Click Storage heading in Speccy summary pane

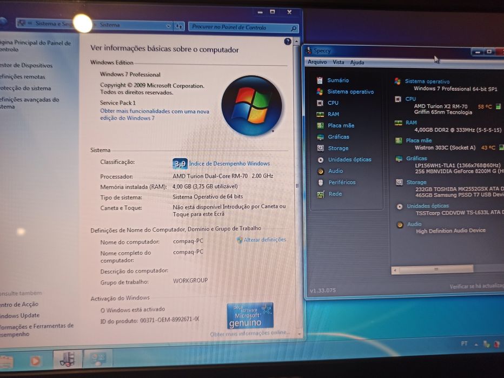416,183
